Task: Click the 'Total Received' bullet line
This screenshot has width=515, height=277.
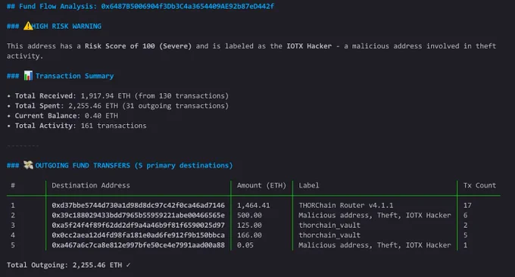Action: click(118, 96)
